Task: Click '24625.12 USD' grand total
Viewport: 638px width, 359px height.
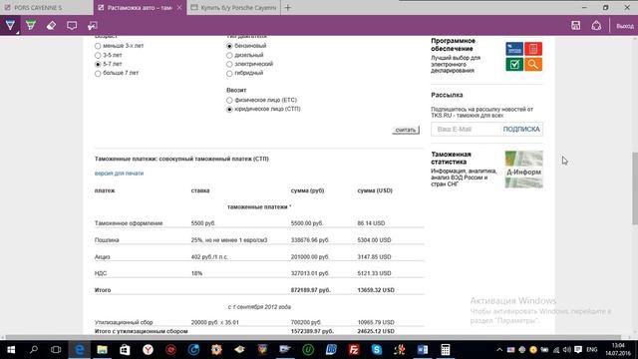Action: click(x=376, y=331)
